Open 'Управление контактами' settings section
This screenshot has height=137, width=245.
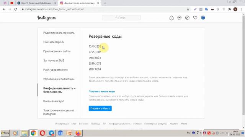(59, 79)
